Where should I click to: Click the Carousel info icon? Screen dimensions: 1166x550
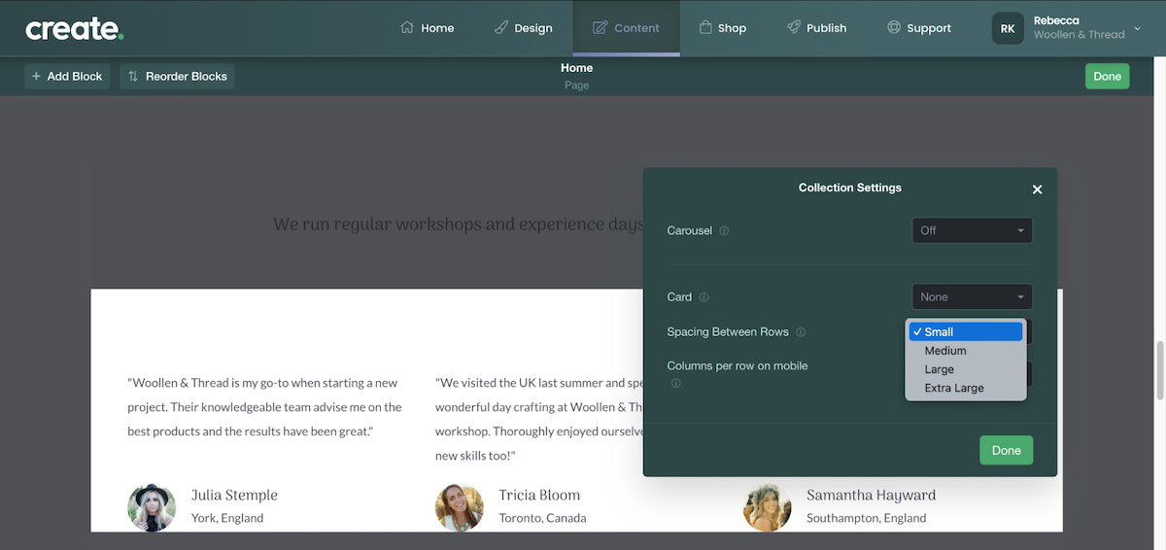(725, 231)
